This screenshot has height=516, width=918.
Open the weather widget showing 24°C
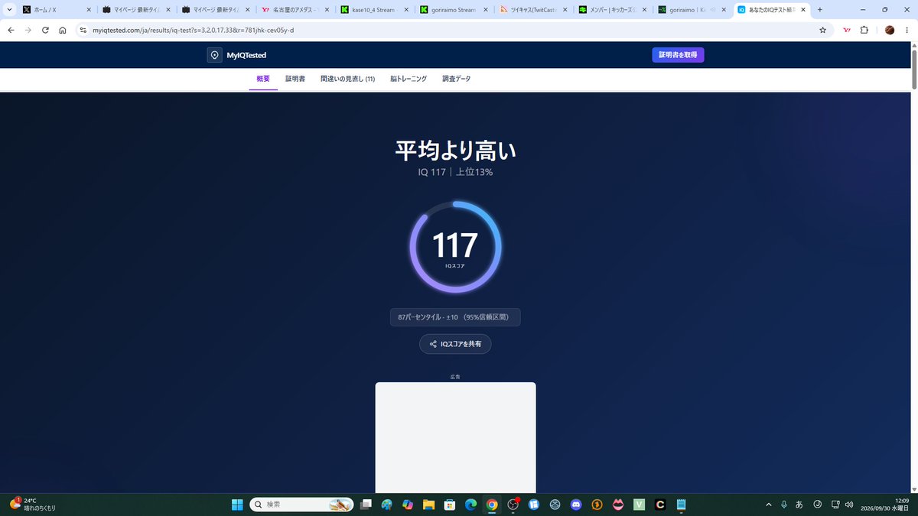[x=32, y=504]
